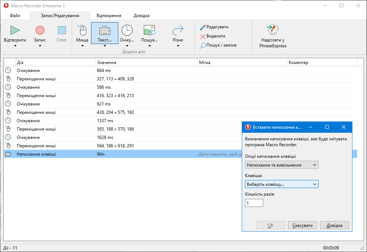Select the row 416, 323 » 416, 213

click(x=181, y=95)
